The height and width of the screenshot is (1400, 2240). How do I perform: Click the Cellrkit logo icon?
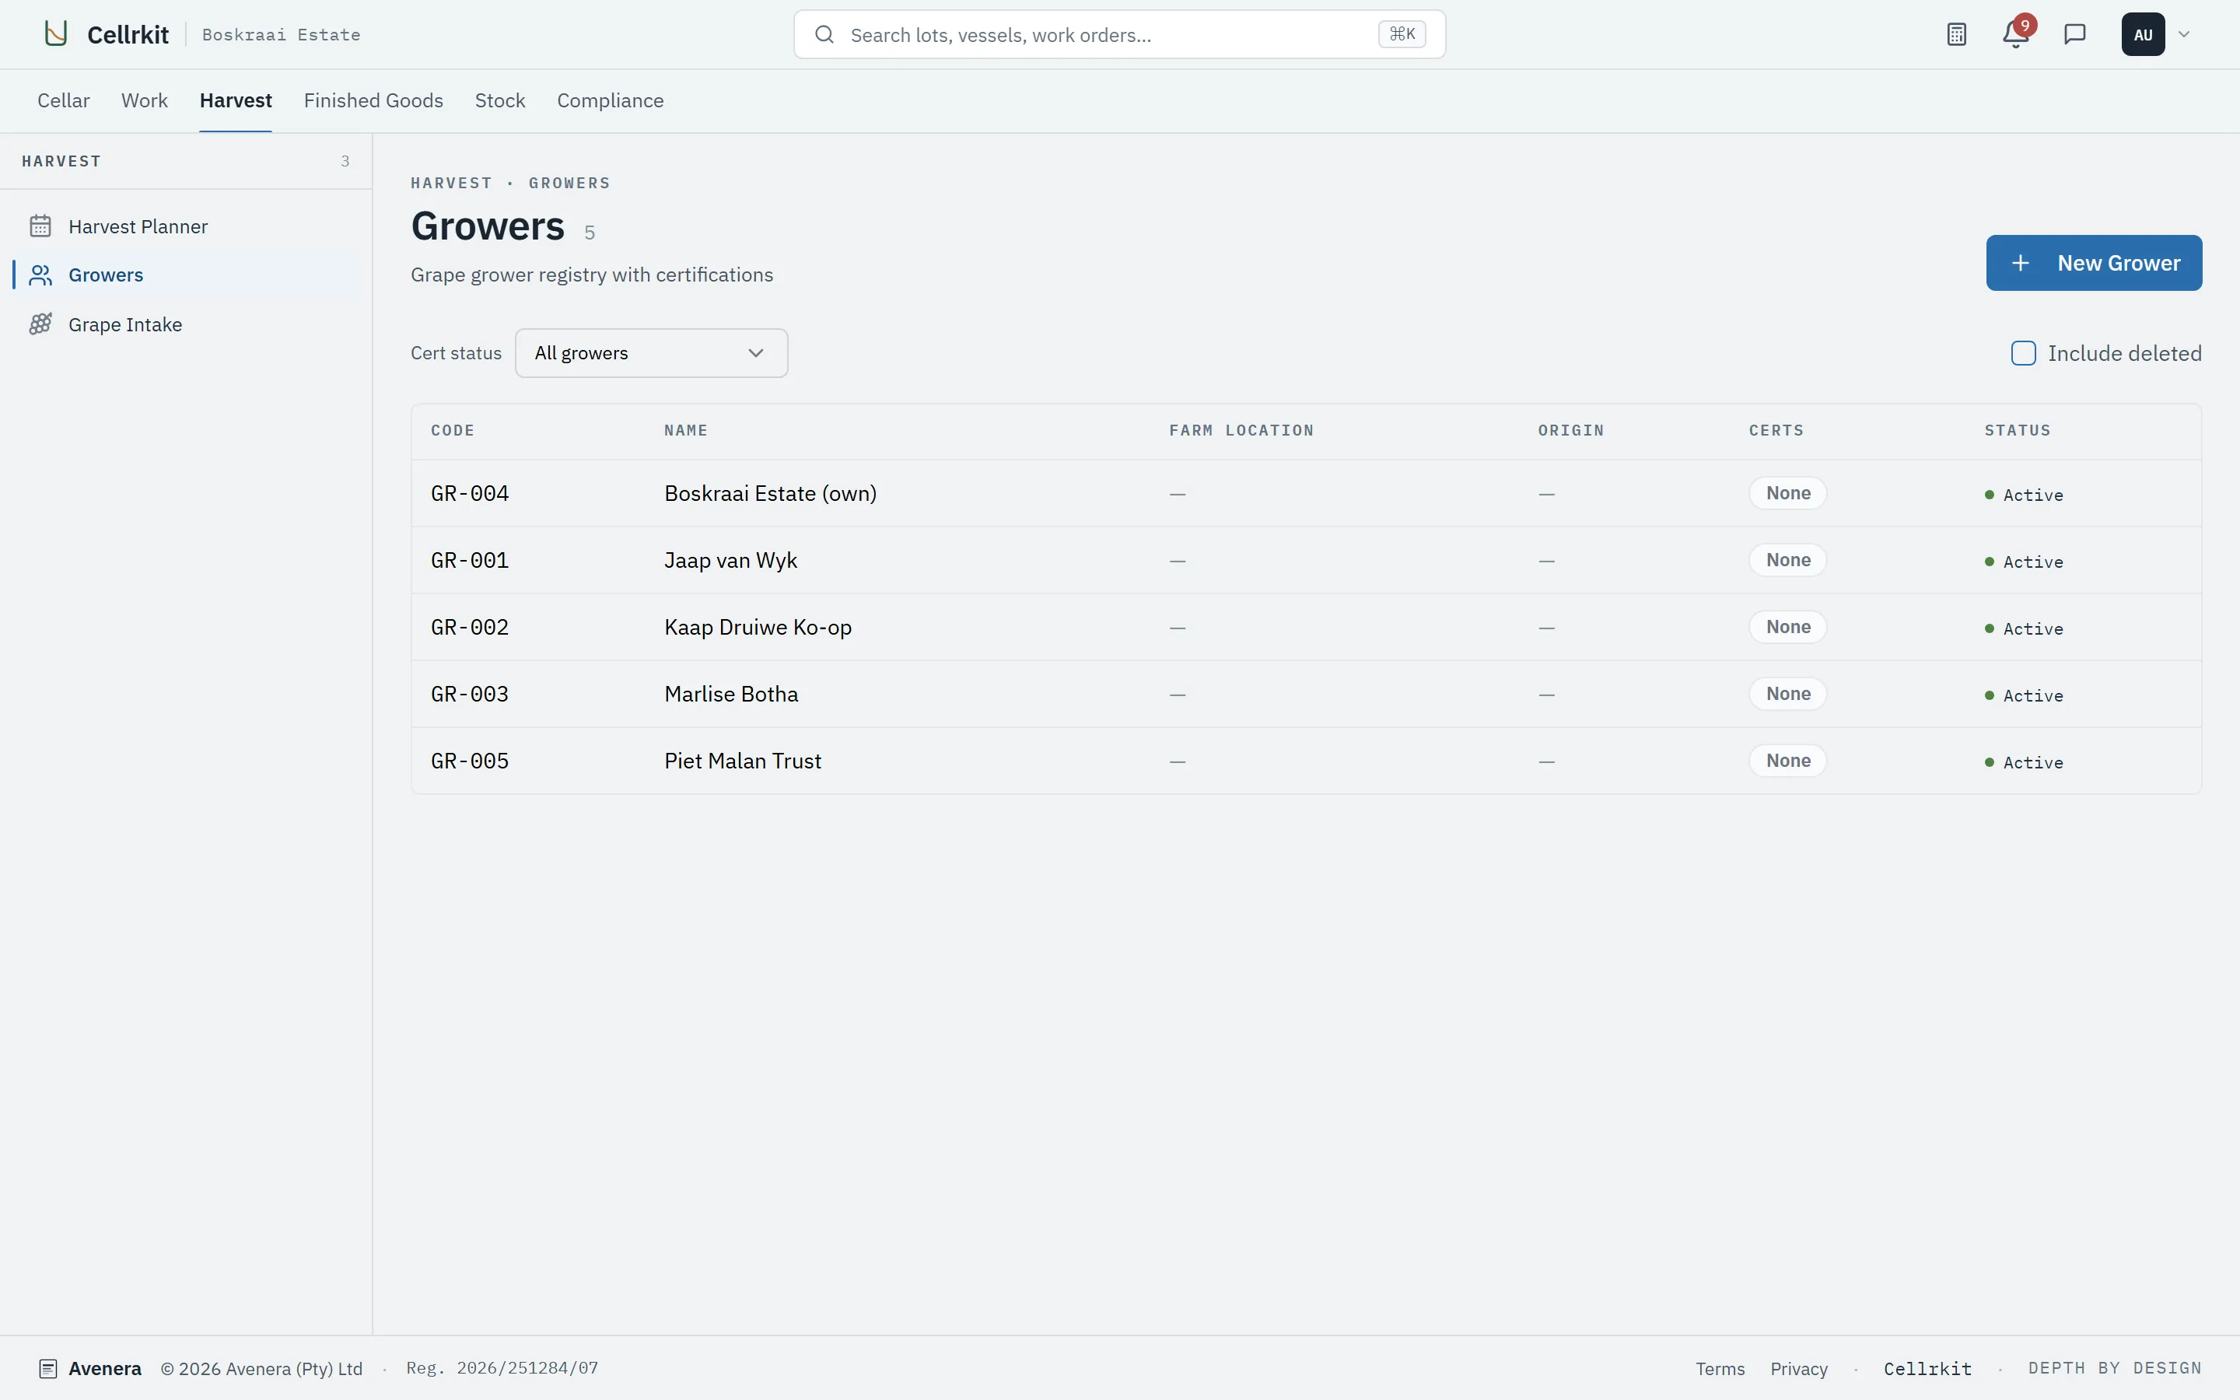[57, 34]
